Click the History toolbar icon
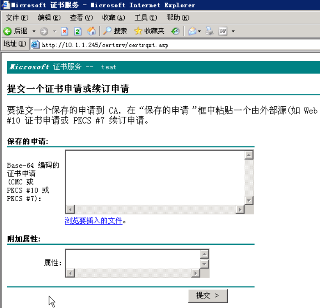The width and height of the screenshot is (320, 308). (x=175, y=31)
